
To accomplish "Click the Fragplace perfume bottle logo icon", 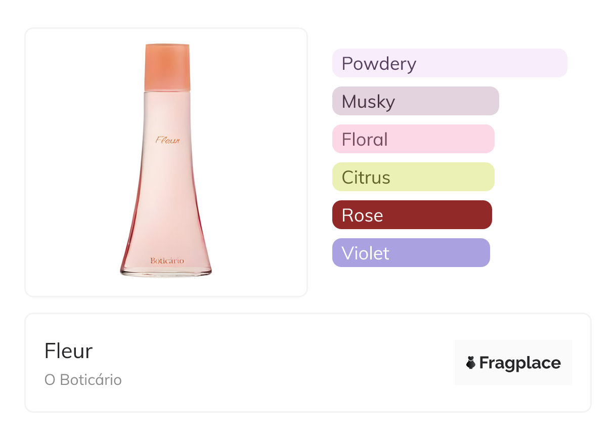I will 471,363.
